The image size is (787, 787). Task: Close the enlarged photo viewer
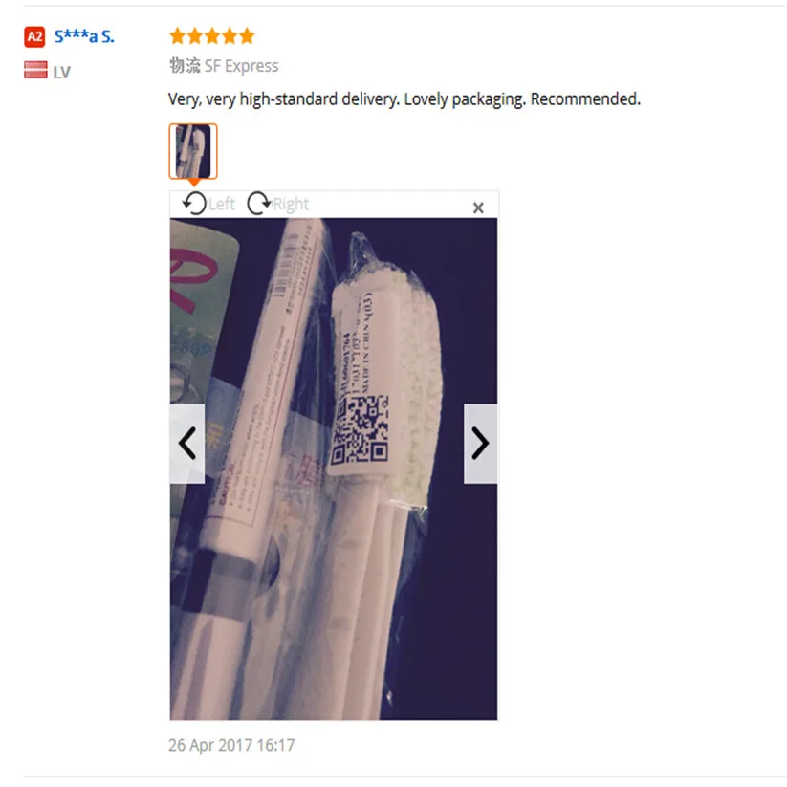pyautogui.click(x=478, y=208)
